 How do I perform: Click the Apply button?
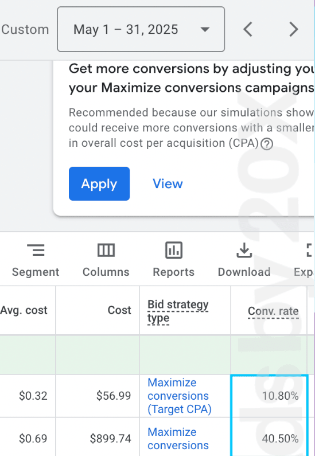(x=99, y=184)
